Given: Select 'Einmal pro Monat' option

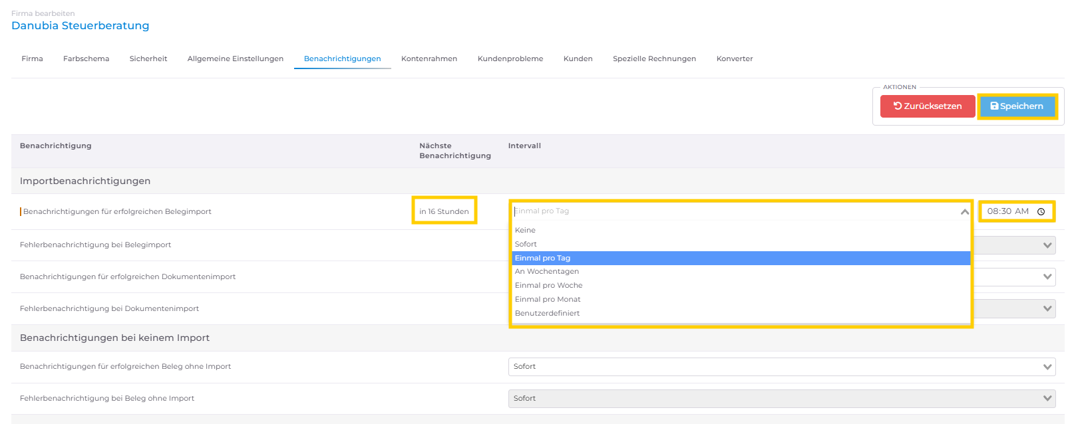Looking at the screenshot, I should (x=548, y=299).
